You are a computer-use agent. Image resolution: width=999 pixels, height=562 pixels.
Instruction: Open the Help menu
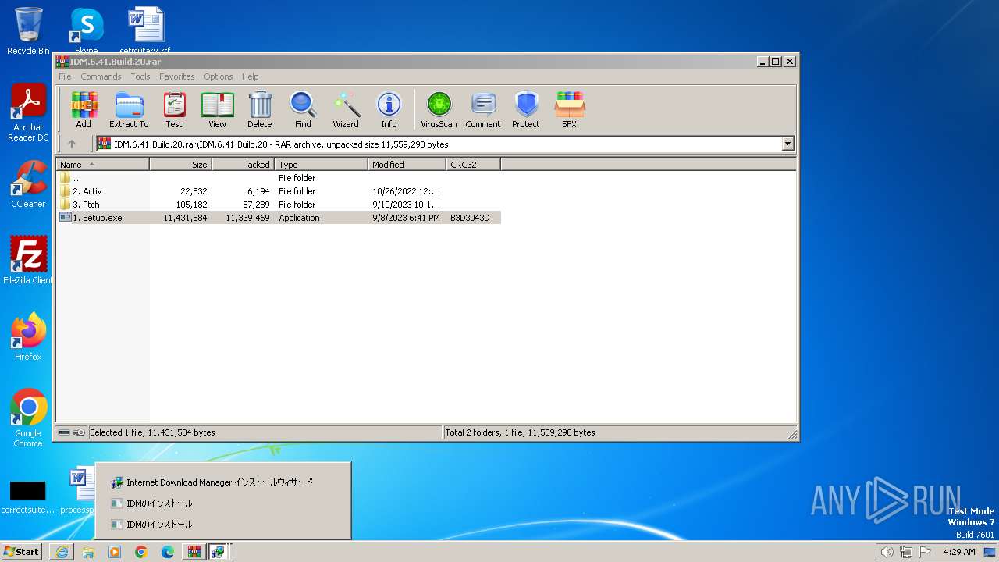tap(250, 76)
